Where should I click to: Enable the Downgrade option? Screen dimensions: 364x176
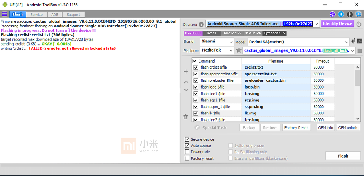pos(187,152)
